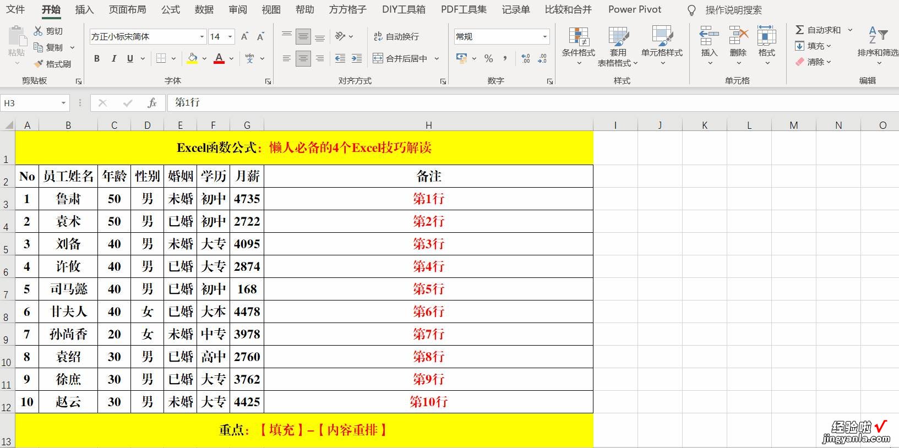This screenshot has width=899, height=448.
Task: Apply percent style format
Action: [x=488, y=58]
